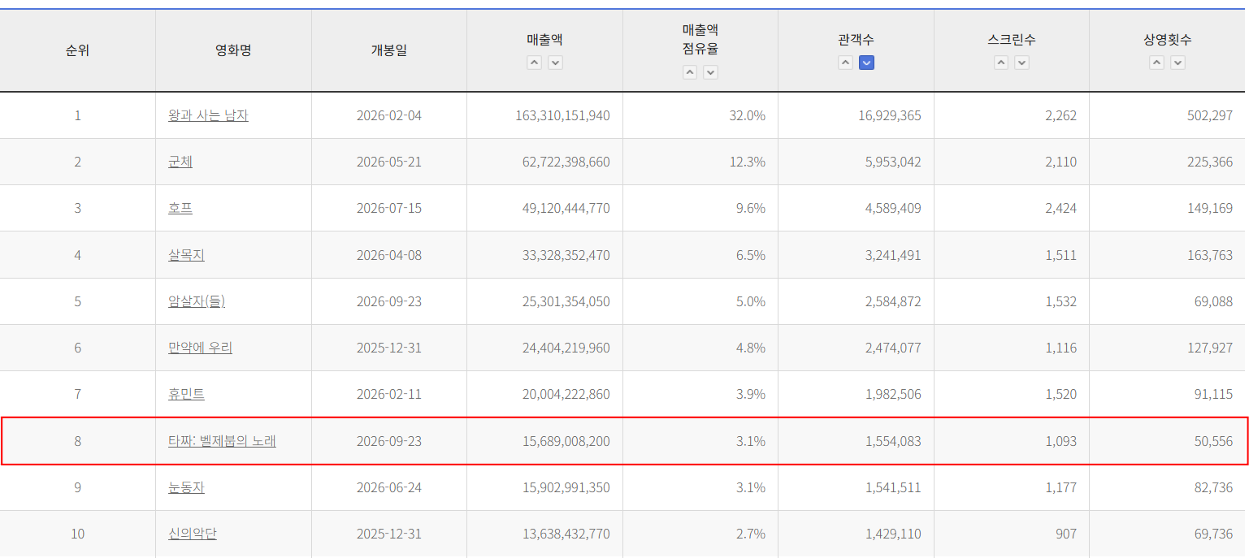Select audience count 1,554,083
Screen dimensions: 1249x558
point(892,441)
